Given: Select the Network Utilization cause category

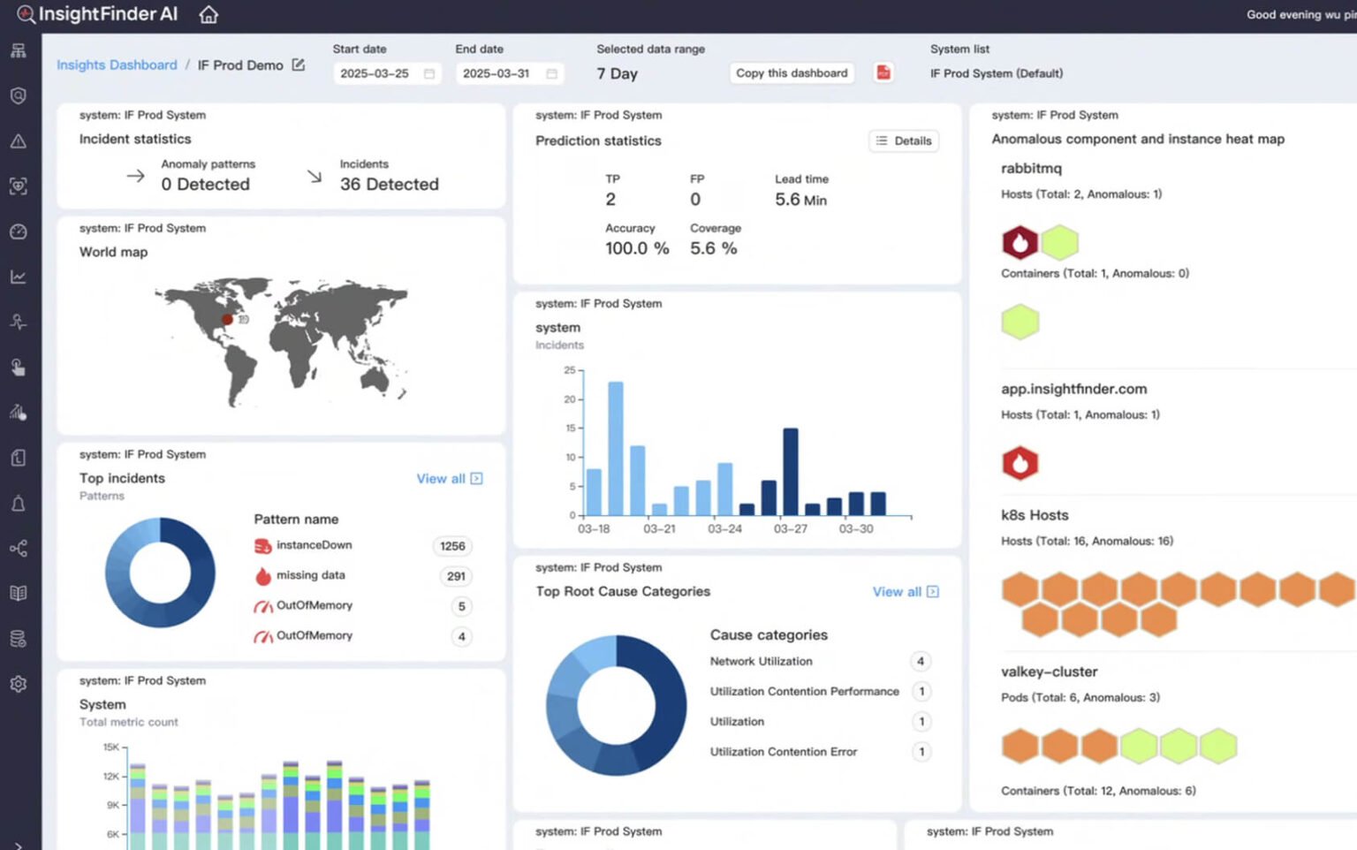Looking at the screenshot, I should [761, 661].
